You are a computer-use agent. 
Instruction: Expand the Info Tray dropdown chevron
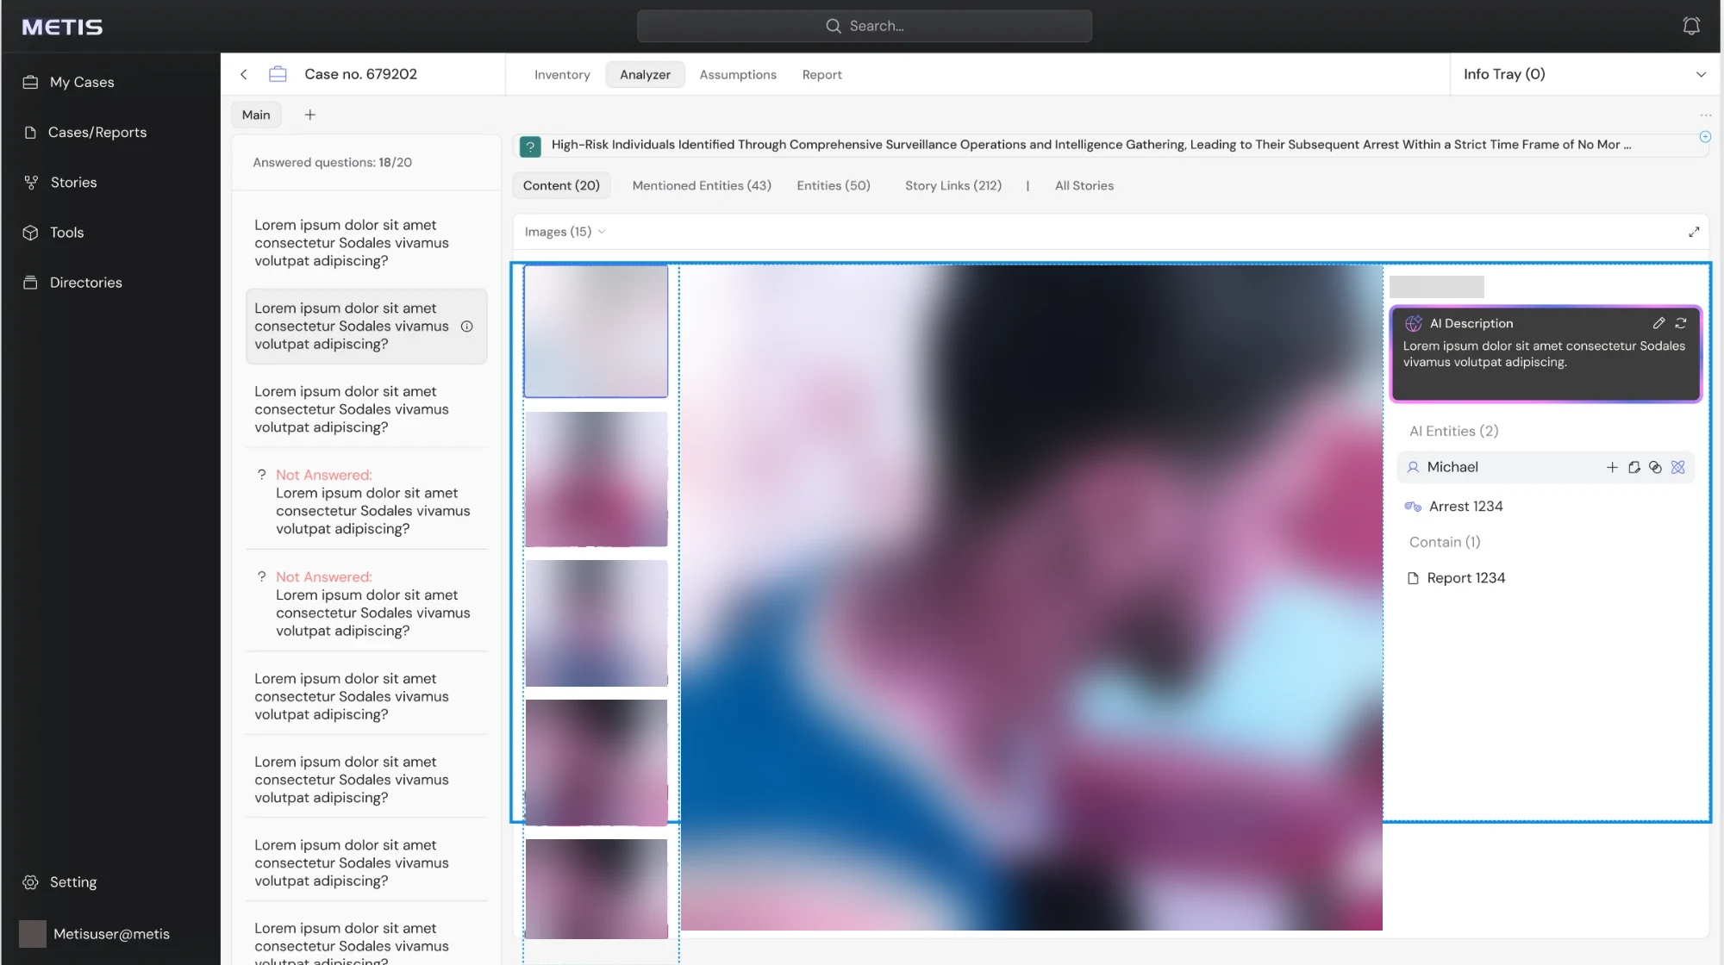[1701, 74]
